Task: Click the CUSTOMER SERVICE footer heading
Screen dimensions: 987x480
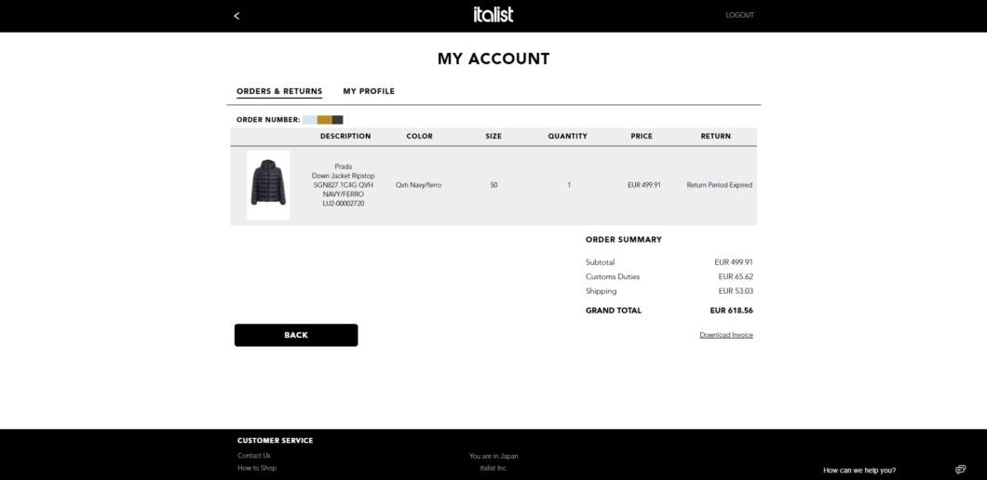Action: (275, 441)
